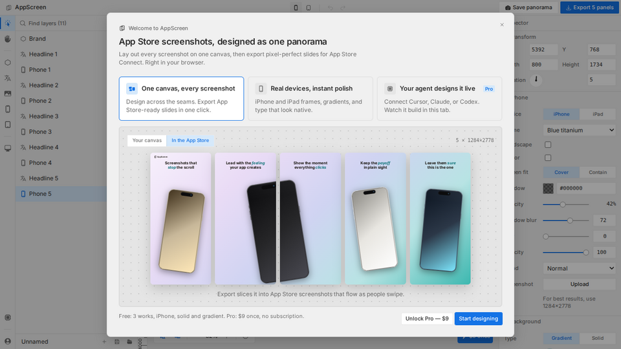Select 'Real devices, instant polish' feature card

coord(310,98)
